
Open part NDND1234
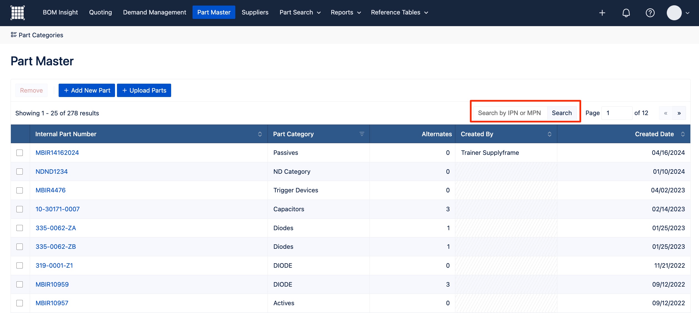pyautogui.click(x=52, y=172)
